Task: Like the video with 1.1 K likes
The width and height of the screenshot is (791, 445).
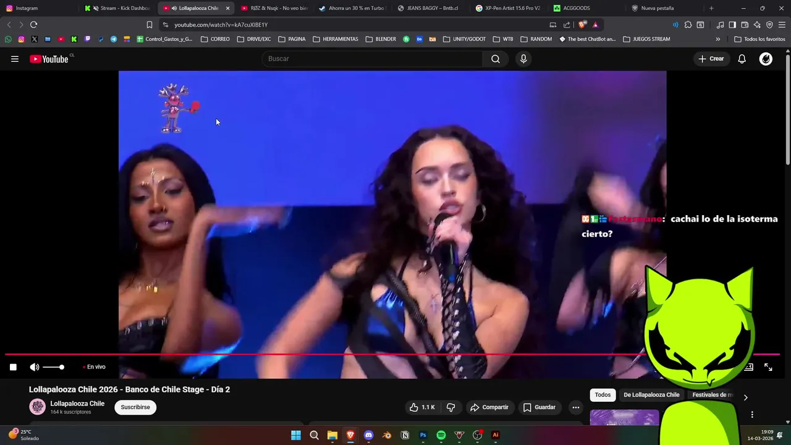Action: [422, 407]
